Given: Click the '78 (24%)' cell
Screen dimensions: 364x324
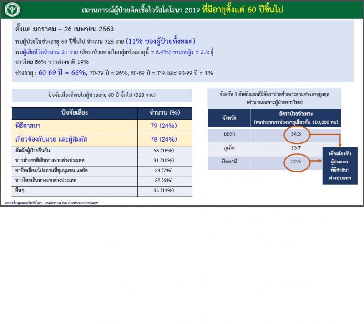Looking at the screenshot, I should coord(164,139).
